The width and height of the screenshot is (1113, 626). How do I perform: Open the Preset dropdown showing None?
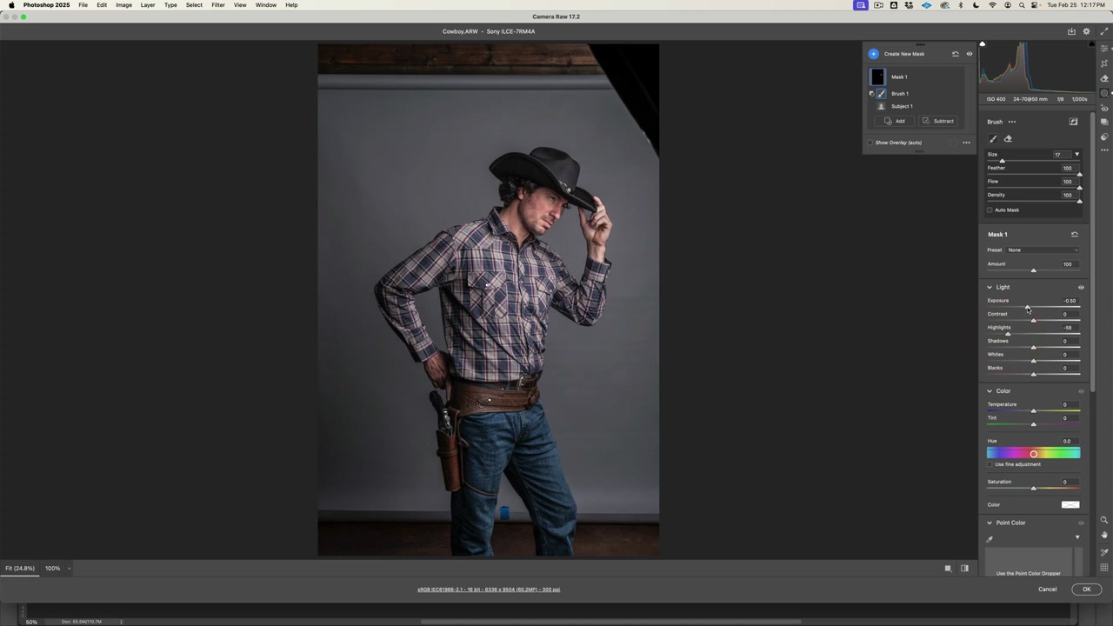[1043, 250]
